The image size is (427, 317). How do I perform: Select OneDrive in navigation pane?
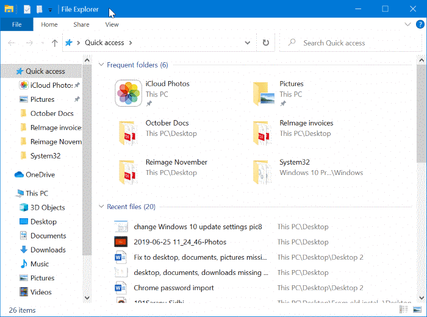[x=35, y=175]
